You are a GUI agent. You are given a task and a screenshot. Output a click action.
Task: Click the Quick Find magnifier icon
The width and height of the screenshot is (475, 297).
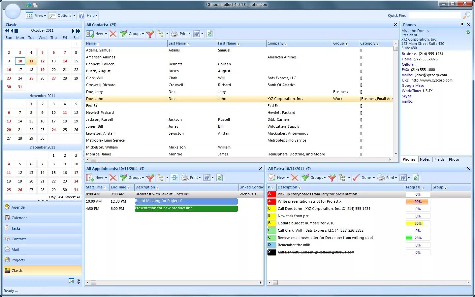point(466,15)
